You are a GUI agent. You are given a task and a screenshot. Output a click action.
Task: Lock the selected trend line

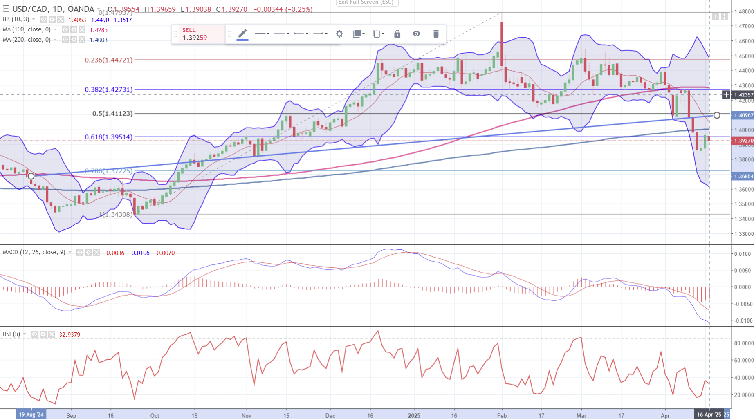click(397, 34)
